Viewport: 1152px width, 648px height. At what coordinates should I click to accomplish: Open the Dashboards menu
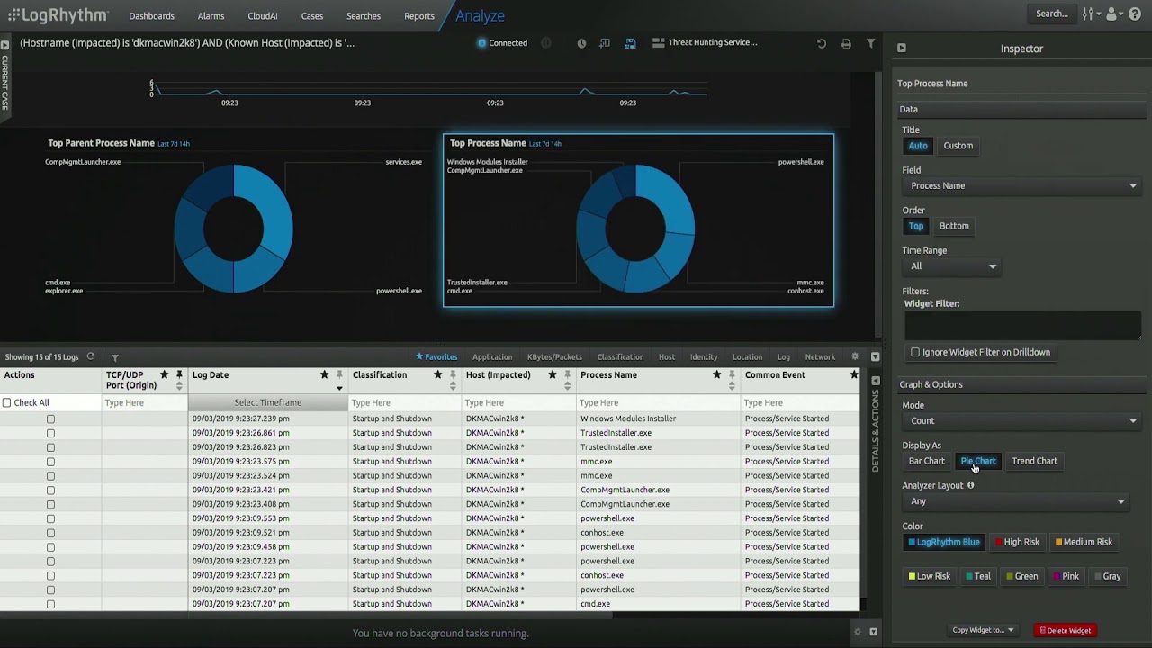pyautogui.click(x=151, y=15)
